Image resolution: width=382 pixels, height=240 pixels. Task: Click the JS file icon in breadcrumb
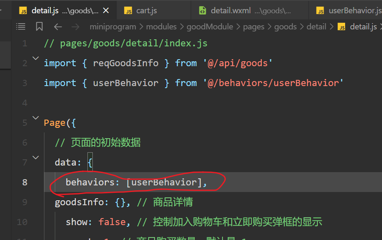point(341,27)
